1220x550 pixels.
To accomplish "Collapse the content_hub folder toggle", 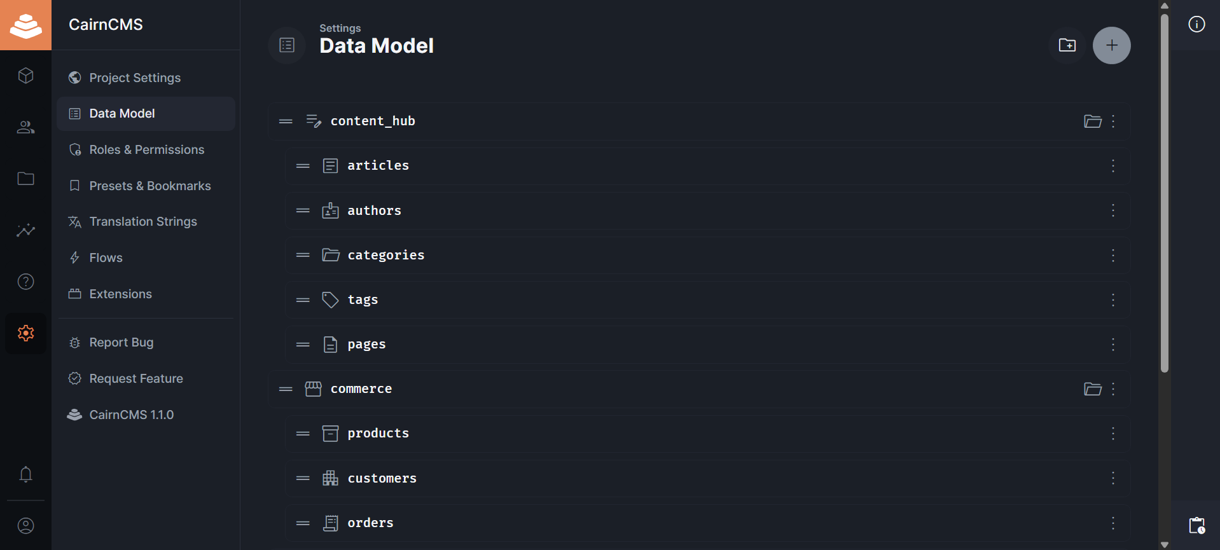I will click(1092, 121).
